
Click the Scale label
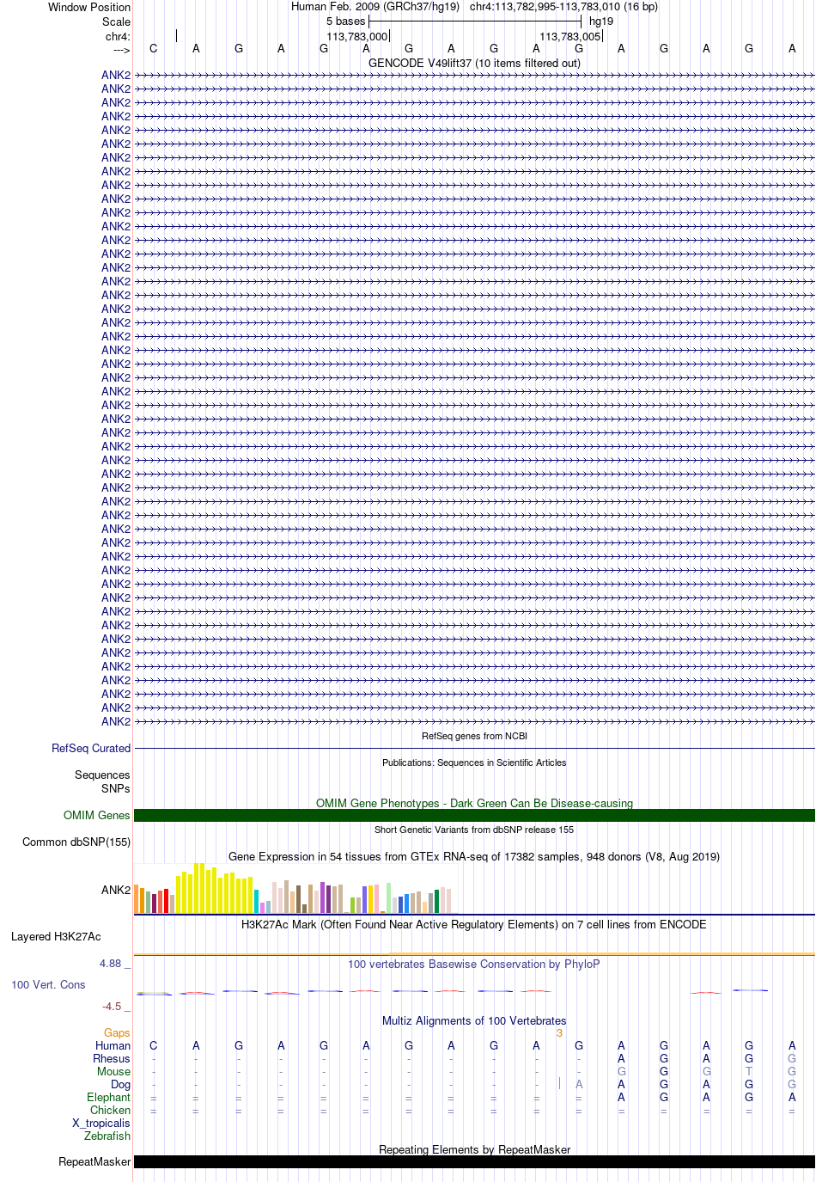(x=116, y=21)
